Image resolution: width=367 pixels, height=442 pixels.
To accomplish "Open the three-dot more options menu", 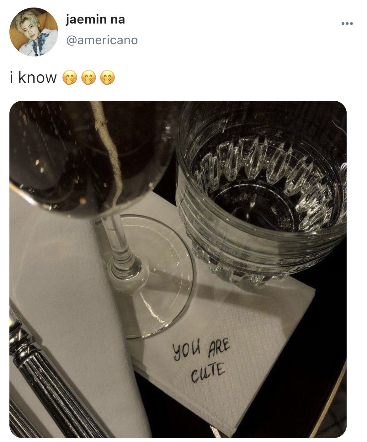I will [x=347, y=24].
